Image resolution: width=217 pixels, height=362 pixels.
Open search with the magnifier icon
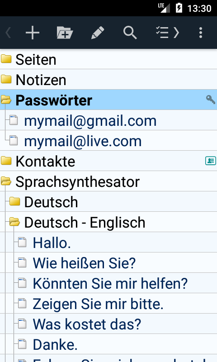(x=130, y=33)
